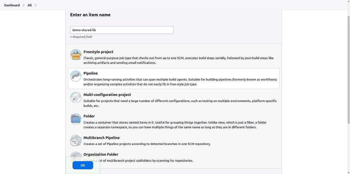
Task: Click the Pipeline arrow icon
Action: click(x=76, y=76)
